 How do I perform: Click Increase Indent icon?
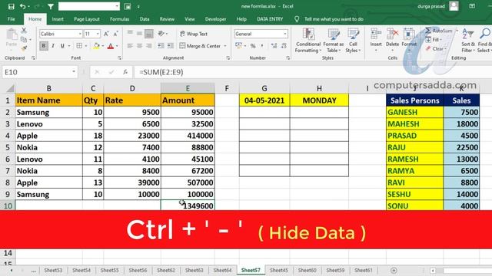click(x=171, y=46)
